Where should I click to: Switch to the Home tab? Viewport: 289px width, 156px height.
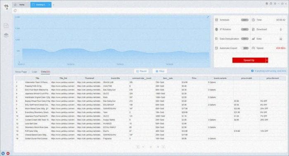point(21,5)
